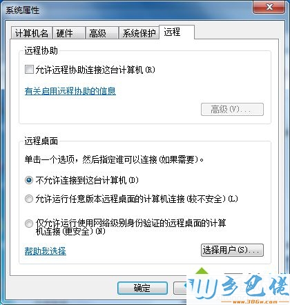Open the 硬件 tab
Image resolution: width=290 pixels, height=305 pixels.
69,33
